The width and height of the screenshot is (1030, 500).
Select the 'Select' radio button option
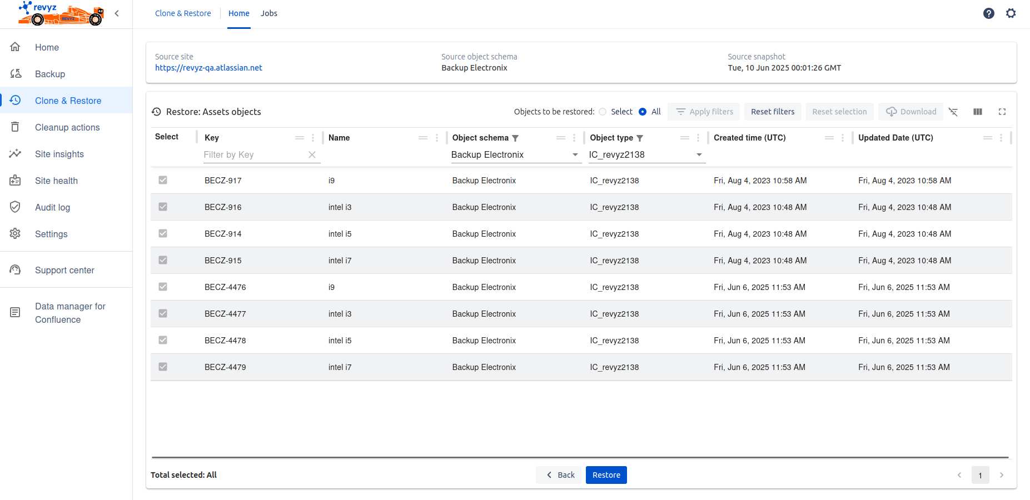click(x=603, y=112)
